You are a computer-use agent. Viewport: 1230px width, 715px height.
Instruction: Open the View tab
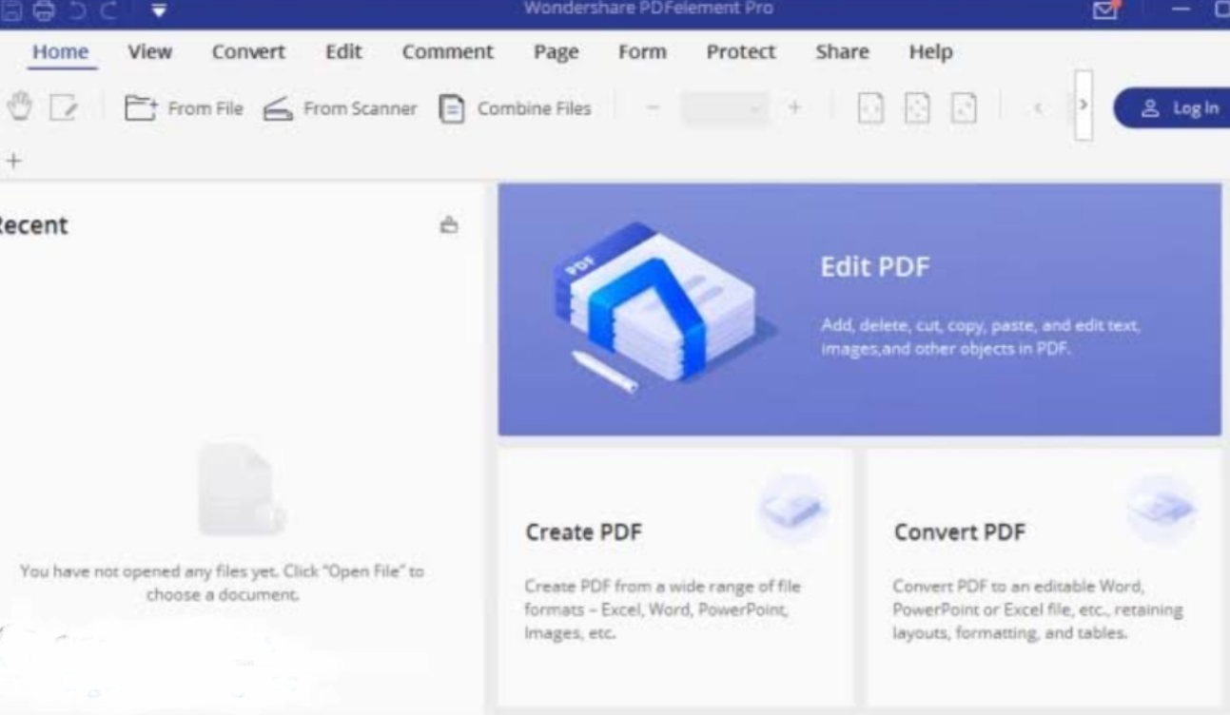click(x=150, y=52)
